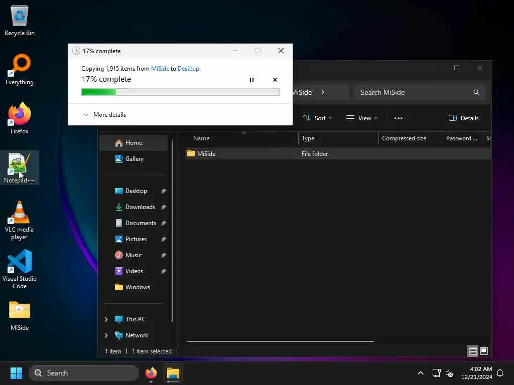Switch to large thumbnails view icon
Viewport: 514px width, 385px height.
pos(484,351)
